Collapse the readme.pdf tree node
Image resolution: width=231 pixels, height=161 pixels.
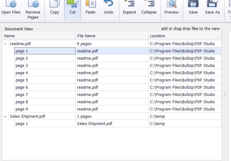pos(5,44)
